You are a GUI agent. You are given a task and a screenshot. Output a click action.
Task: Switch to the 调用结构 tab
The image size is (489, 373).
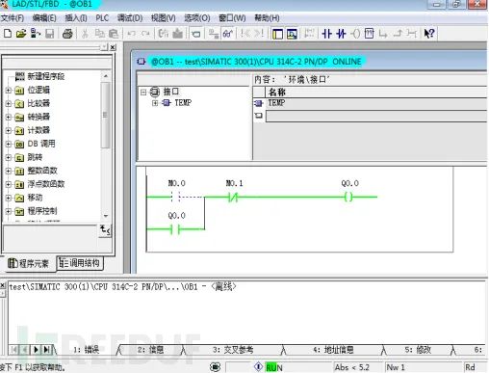[x=80, y=263]
